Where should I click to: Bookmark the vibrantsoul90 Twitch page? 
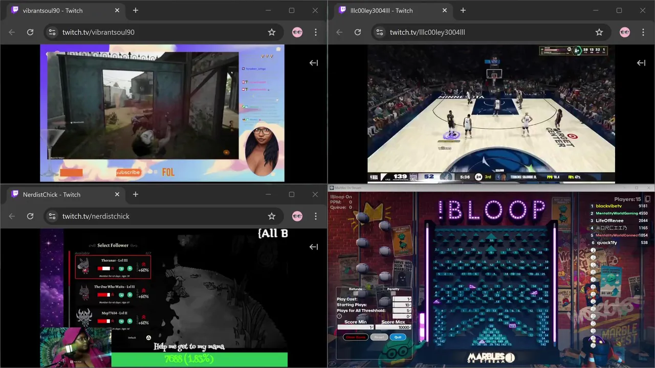tap(272, 32)
